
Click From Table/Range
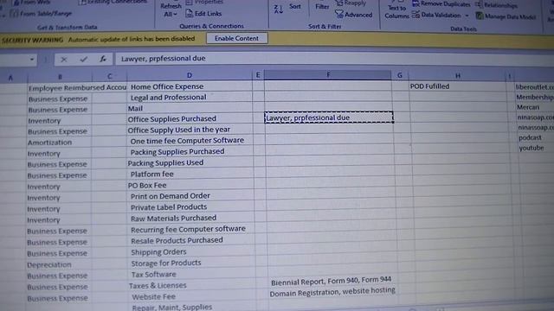tap(42, 14)
